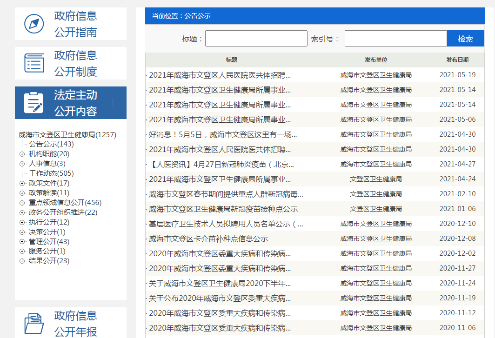Click the compass icon for 政府信息公开指南
The height and width of the screenshot is (338, 495).
tap(34, 24)
